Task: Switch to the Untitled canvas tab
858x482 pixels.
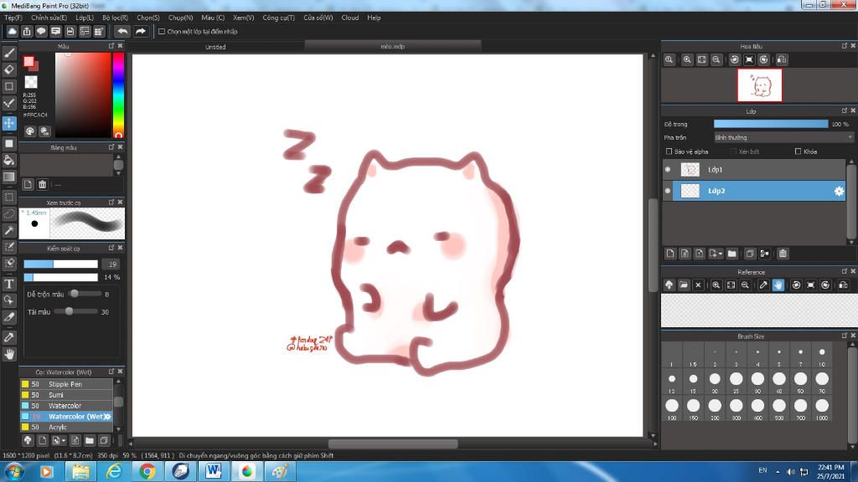Action: pyautogui.click(x=215, y=47)
